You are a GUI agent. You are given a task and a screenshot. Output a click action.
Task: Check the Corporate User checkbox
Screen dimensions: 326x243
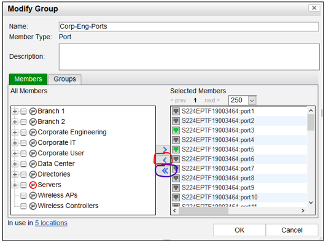coord(23,153)
